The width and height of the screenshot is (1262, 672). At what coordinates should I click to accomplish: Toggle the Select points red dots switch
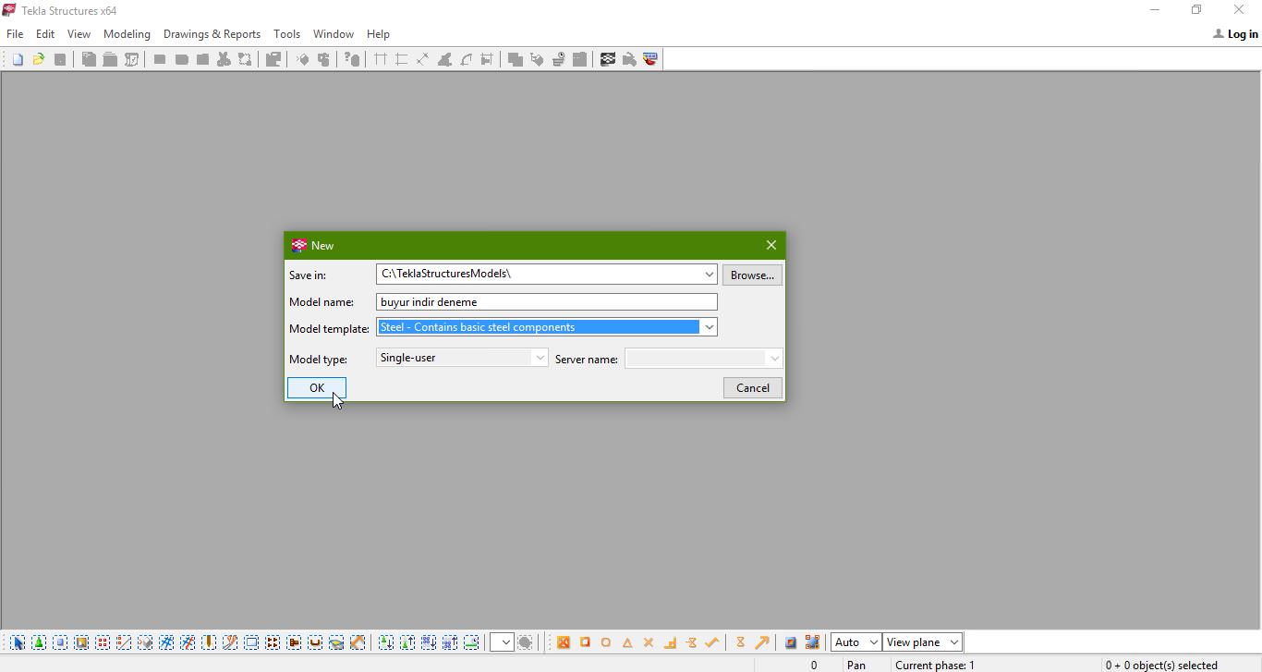[x=103, y=642]
